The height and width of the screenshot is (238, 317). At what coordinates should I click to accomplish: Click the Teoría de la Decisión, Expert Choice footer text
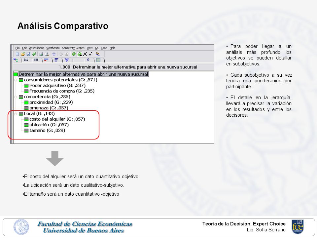pyautogui.click(x=244, y=224)
